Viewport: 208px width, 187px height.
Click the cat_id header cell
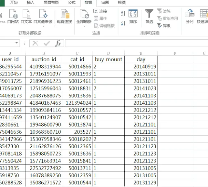[77, 59]
